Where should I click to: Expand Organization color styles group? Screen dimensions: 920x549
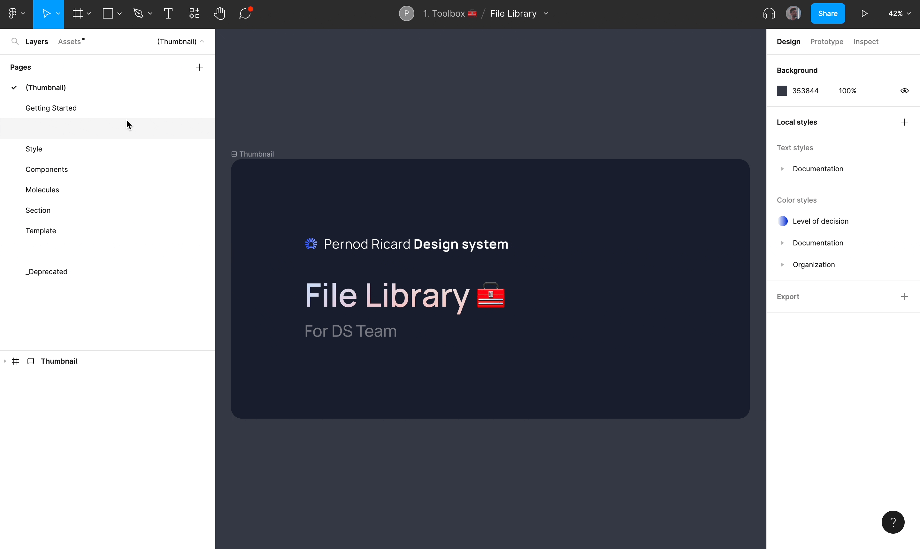782,265
